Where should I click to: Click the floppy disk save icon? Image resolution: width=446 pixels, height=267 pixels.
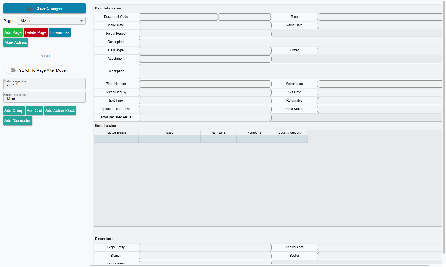point(30,8)
